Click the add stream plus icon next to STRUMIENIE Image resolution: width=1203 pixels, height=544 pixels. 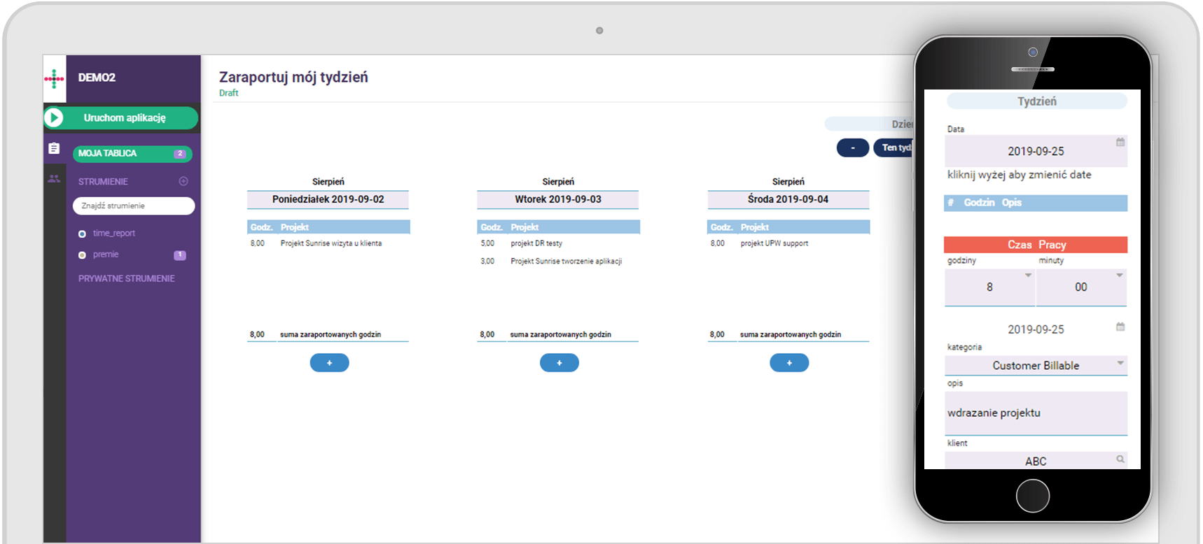[183, 181]
